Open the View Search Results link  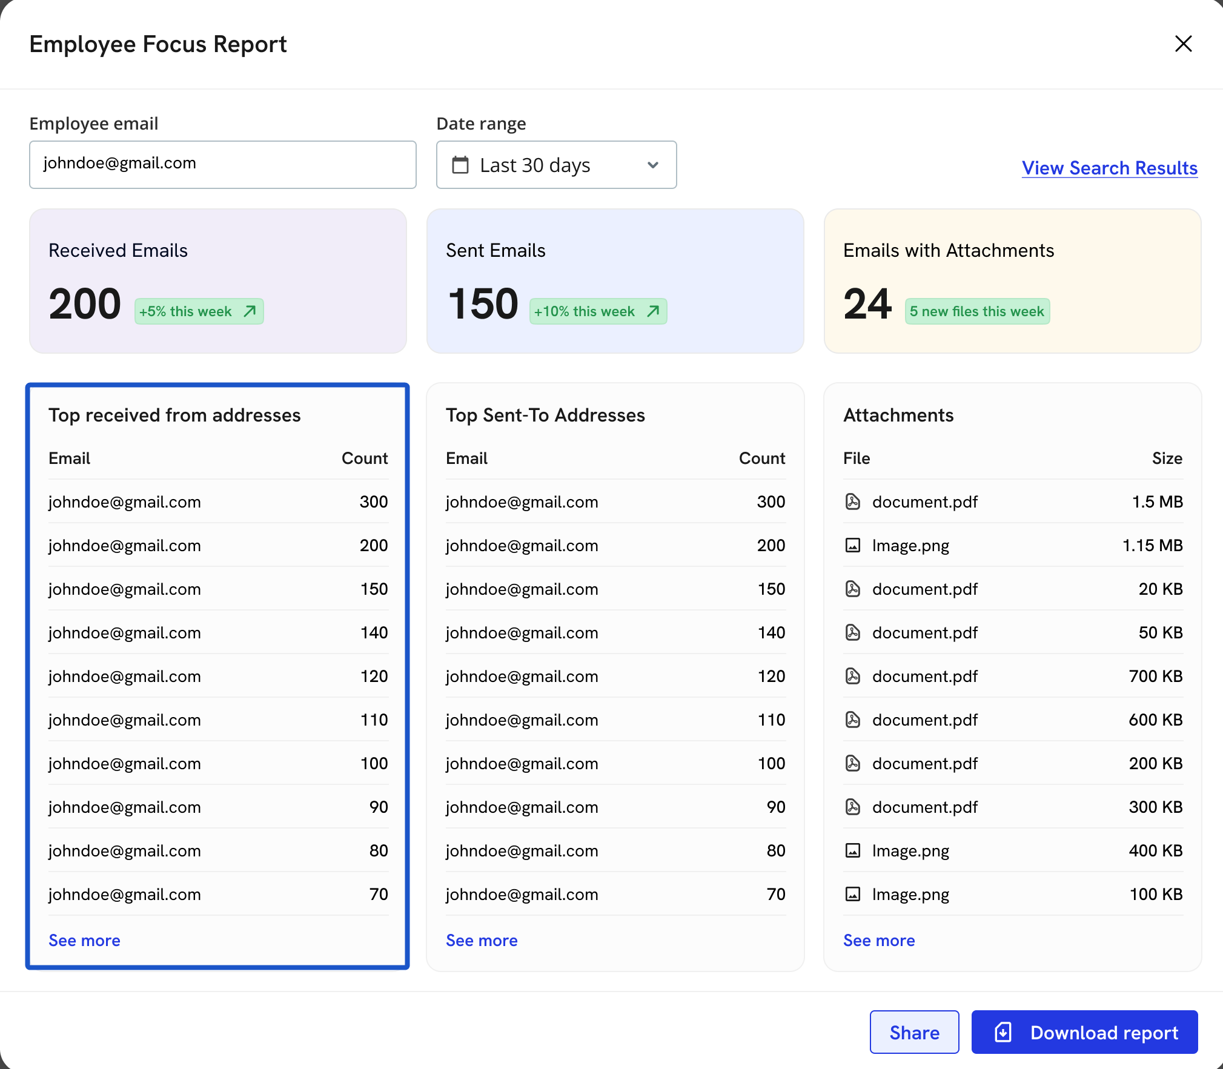[1109, 168]
